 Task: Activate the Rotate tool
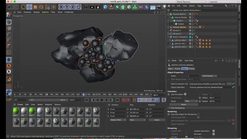[41, 7]
